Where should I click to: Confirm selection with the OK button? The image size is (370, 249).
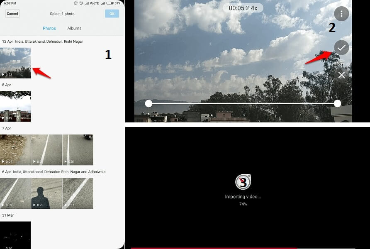point(112,14)
